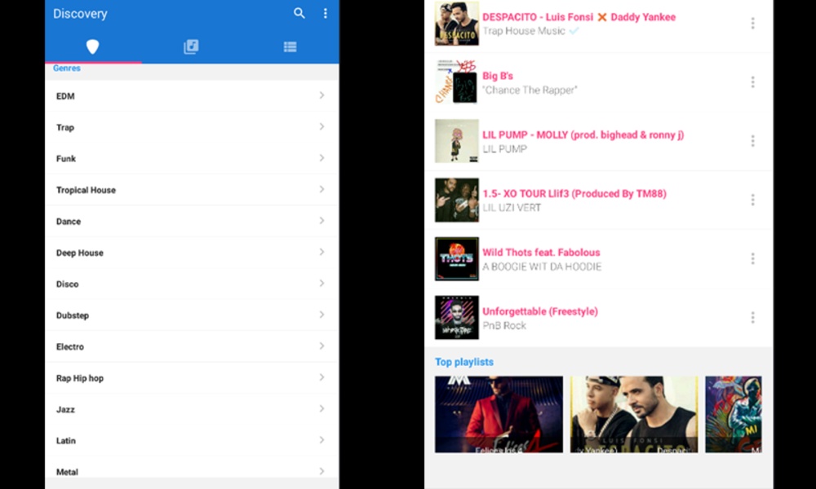
Task: Open more options for Wild Thots track
Action: [x=752, y=259]
